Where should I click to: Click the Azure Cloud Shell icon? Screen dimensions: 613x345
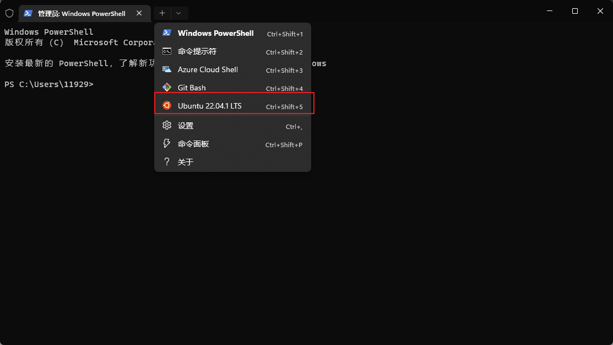(167, 69)
